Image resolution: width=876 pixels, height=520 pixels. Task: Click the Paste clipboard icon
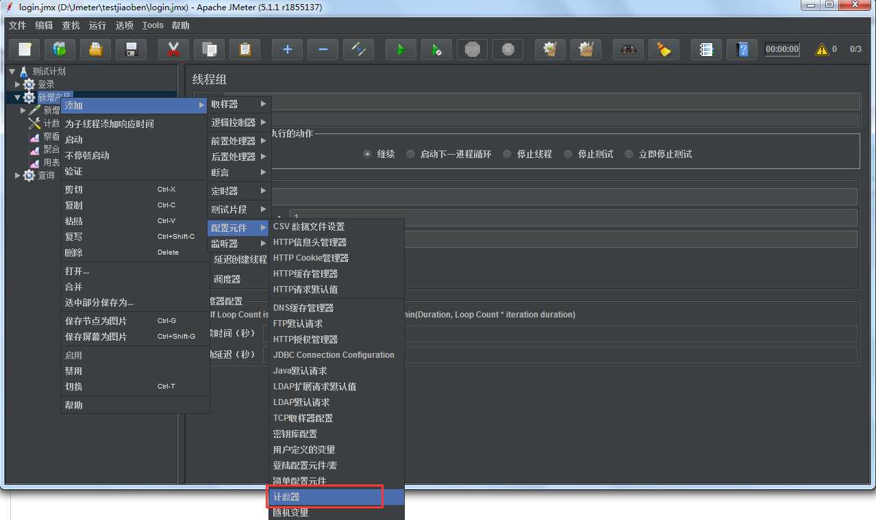[245, 49]
